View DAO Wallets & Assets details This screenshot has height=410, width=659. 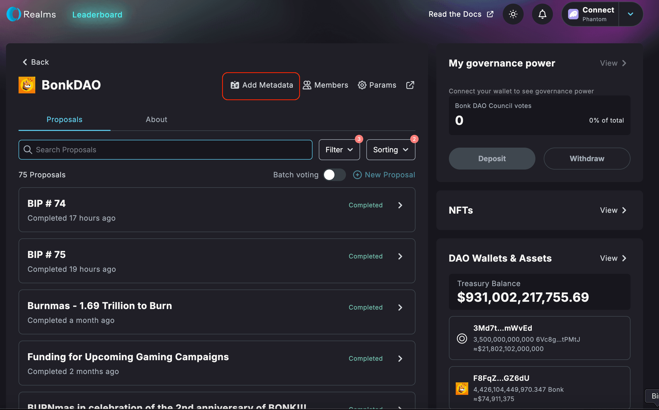pyautogui.click(x=613, y=258)
